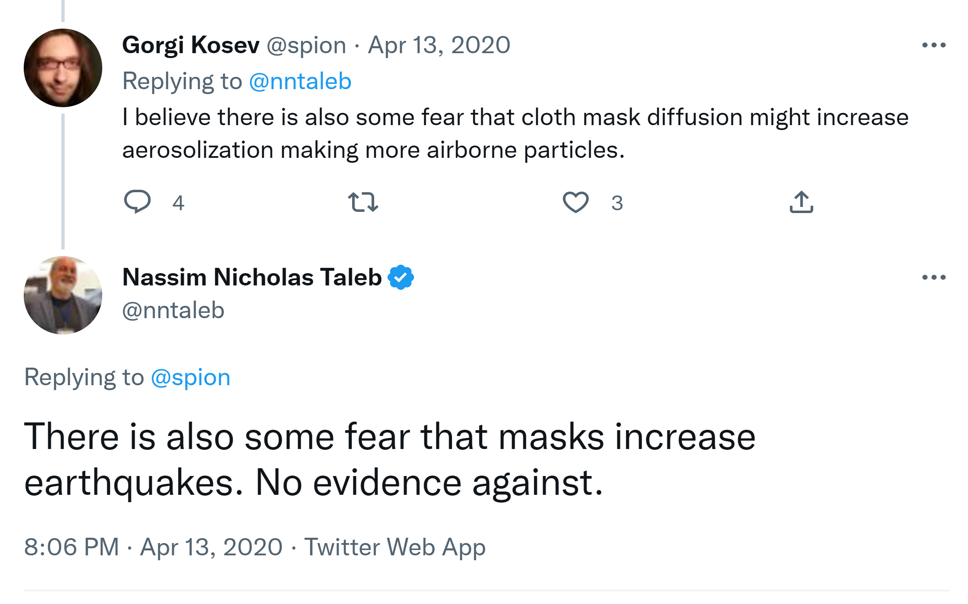This screenshot has height=604, width=968.
Task: Open Nassim Nicholas Taleb's profile picture
Action: click(63, 295)
